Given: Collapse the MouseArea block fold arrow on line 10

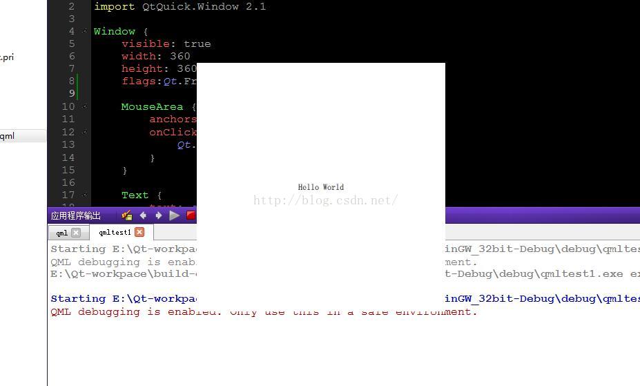Looking at the screenshot, I should tap(84, 106).
